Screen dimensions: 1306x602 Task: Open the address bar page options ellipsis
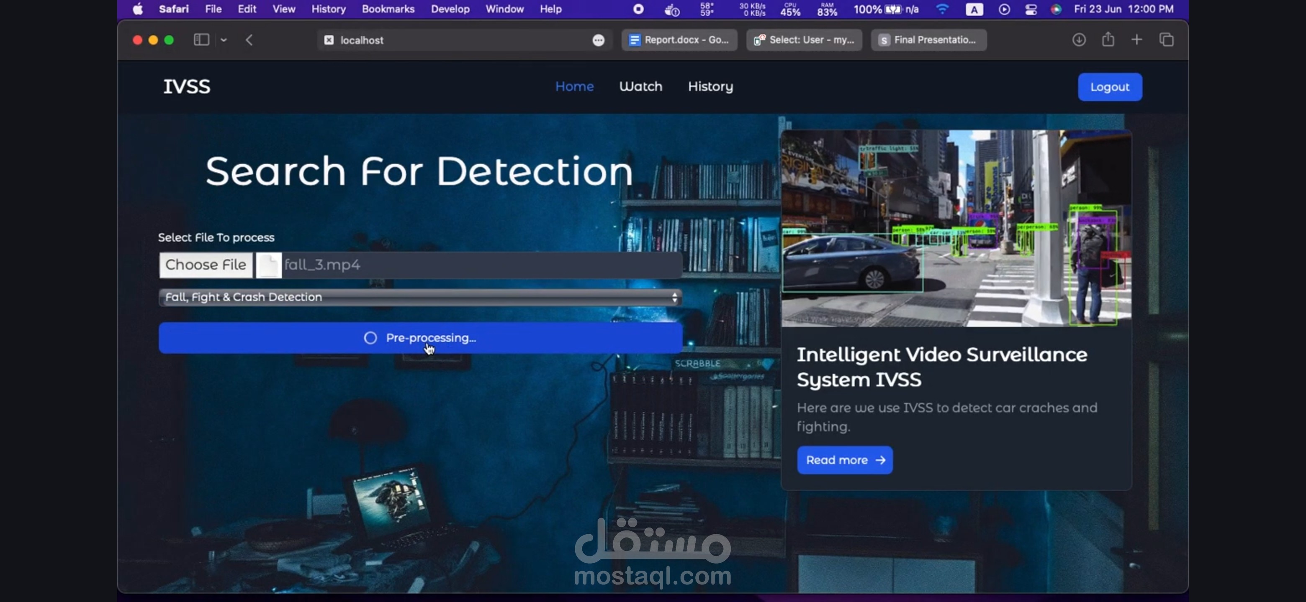pos(598,40)
